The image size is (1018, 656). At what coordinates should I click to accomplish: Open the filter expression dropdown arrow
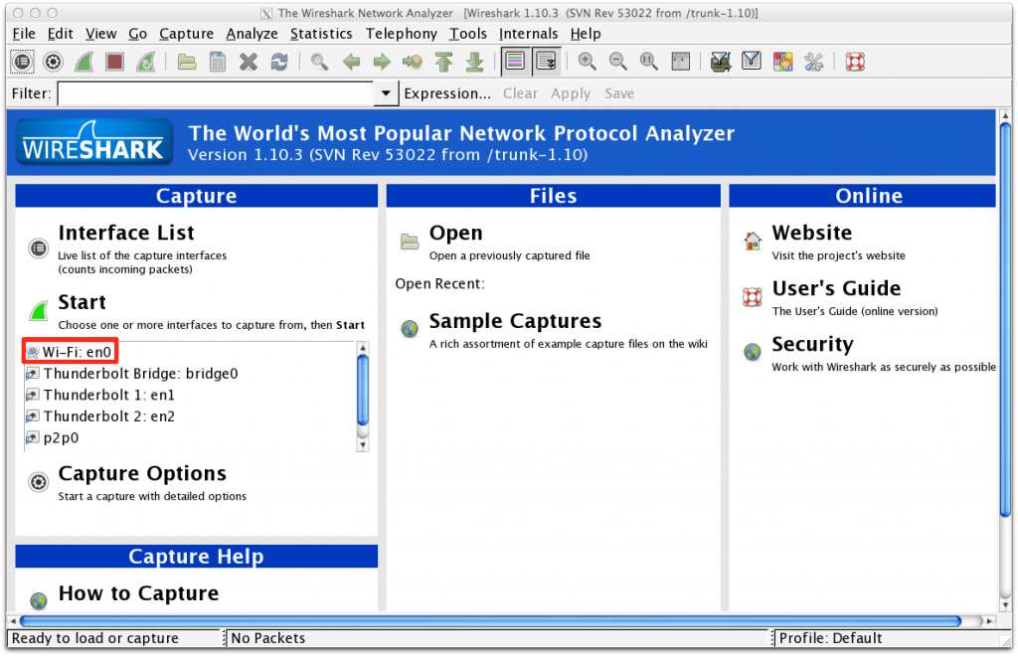pyautogui.click(x=386, y=92)
